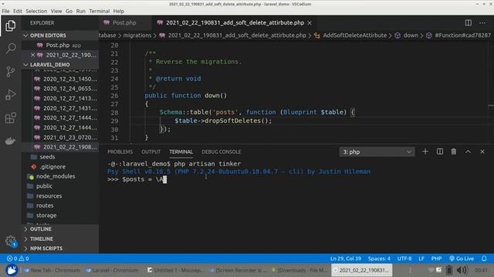Open the Help menu
This screenshot has height=277, width=494.
[x=118, y=11]
